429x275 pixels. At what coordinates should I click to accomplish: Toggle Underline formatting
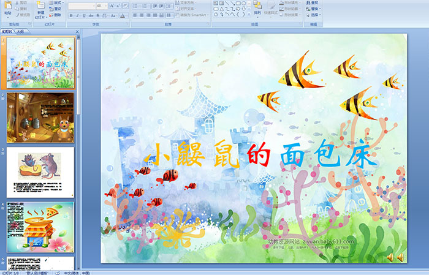click(83, 15)
